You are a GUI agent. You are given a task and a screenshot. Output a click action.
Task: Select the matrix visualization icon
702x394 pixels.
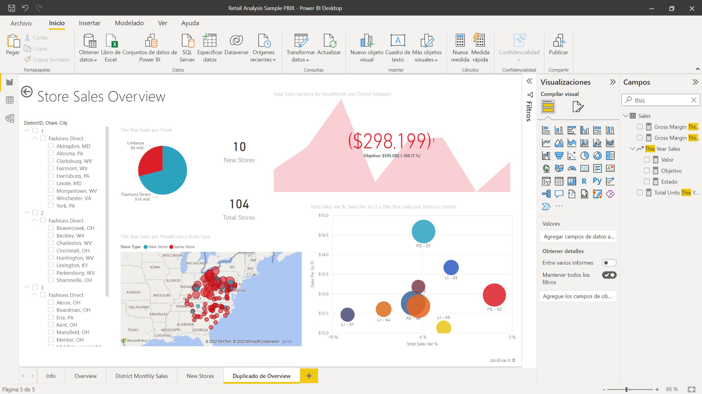point(571,181)
